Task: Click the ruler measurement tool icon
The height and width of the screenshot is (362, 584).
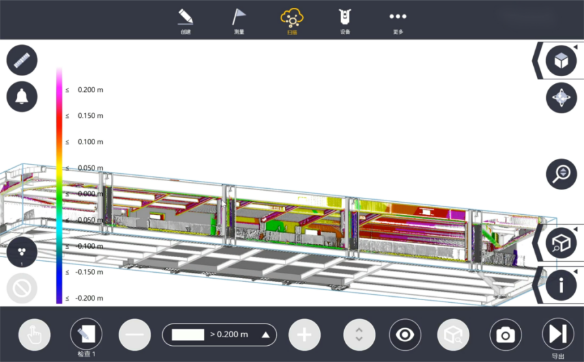Action: (22, 61)
